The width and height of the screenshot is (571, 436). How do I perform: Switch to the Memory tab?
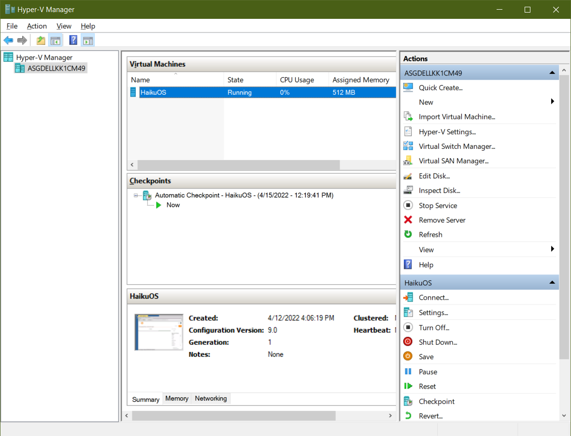coord(177,398)
